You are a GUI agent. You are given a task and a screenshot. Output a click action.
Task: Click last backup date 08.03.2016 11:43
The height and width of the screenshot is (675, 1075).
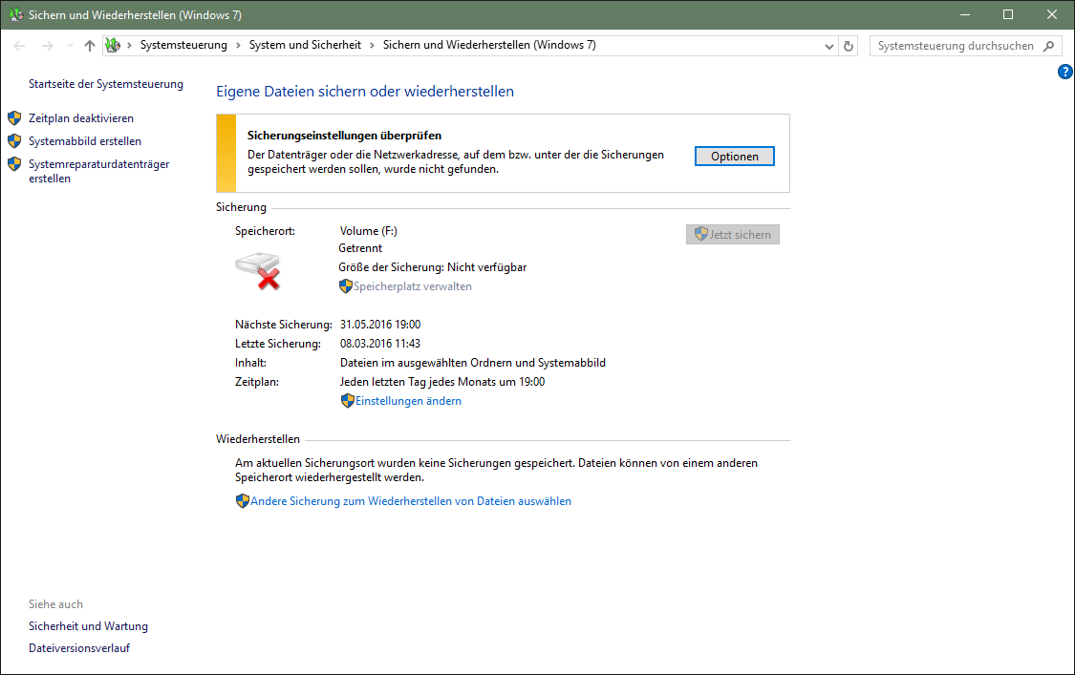tap(380, 344)
